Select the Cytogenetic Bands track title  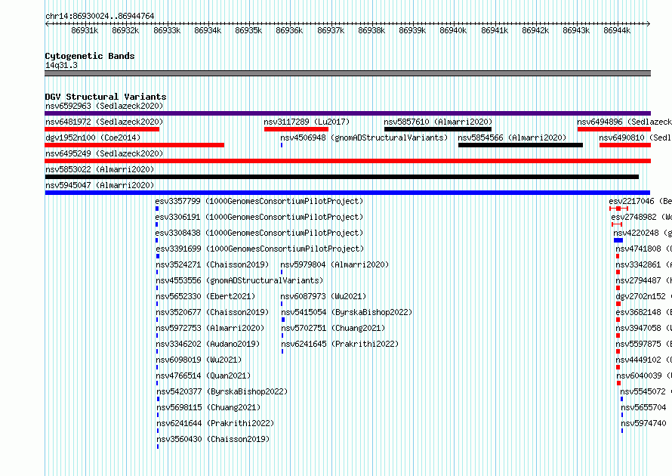point(90,56)
